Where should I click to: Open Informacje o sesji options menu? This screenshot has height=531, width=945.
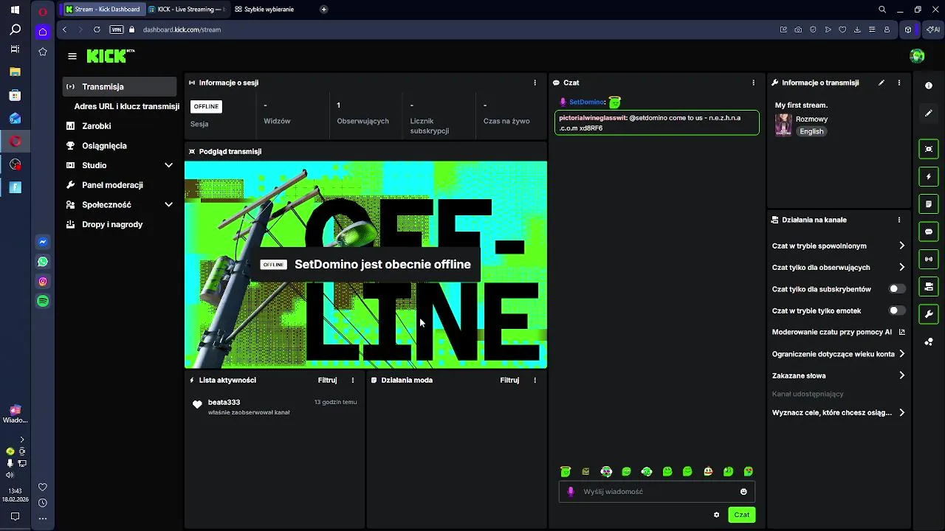tap(535, 83)
